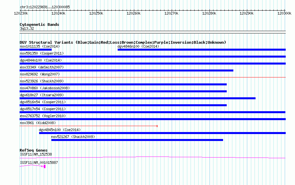
Task: Select the red loss line for nsv3961
Action: click(x=88, y=126)
